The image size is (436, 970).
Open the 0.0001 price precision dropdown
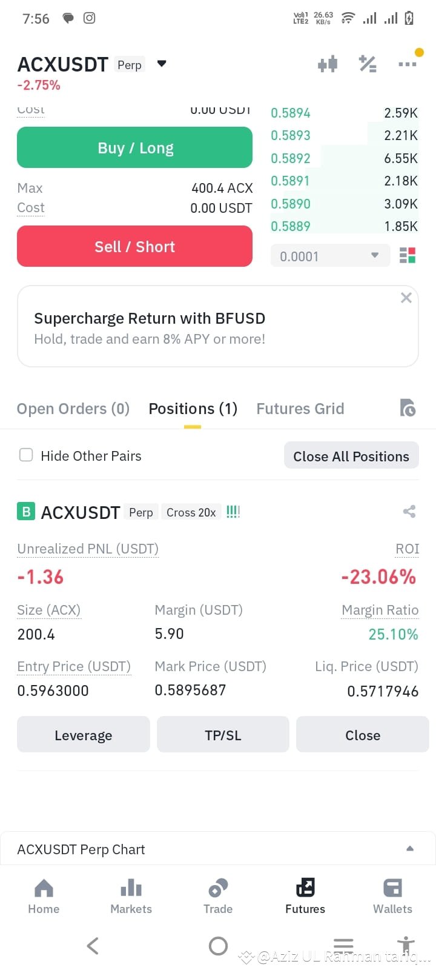(x=330, y=256)
